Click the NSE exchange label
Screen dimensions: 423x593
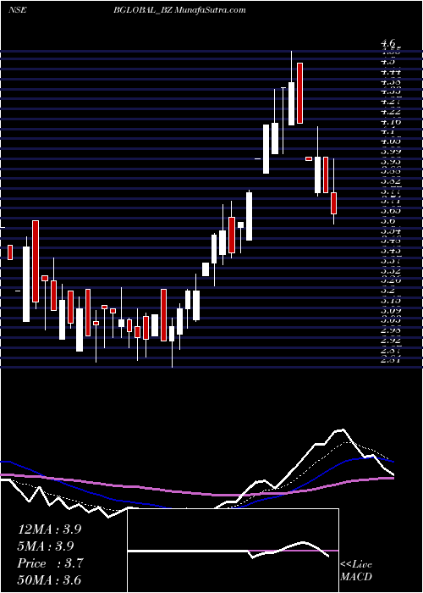tap(17, 10)
